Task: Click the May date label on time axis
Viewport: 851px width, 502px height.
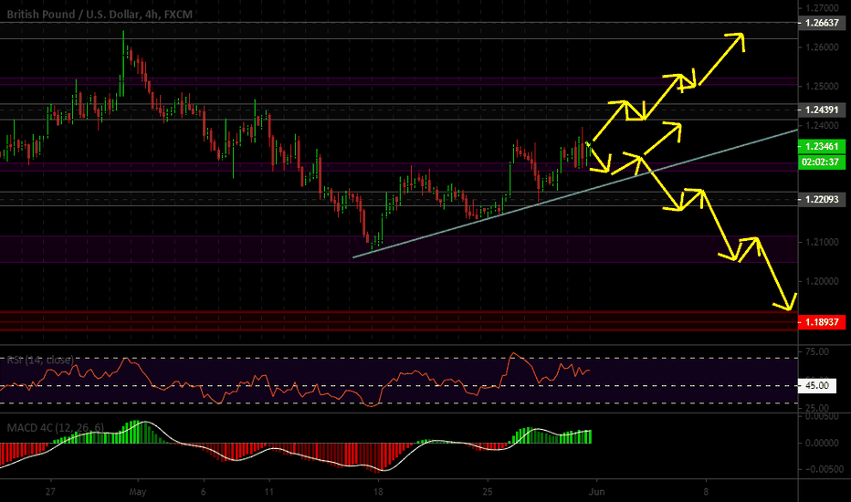Action: (x=138, y=492)
